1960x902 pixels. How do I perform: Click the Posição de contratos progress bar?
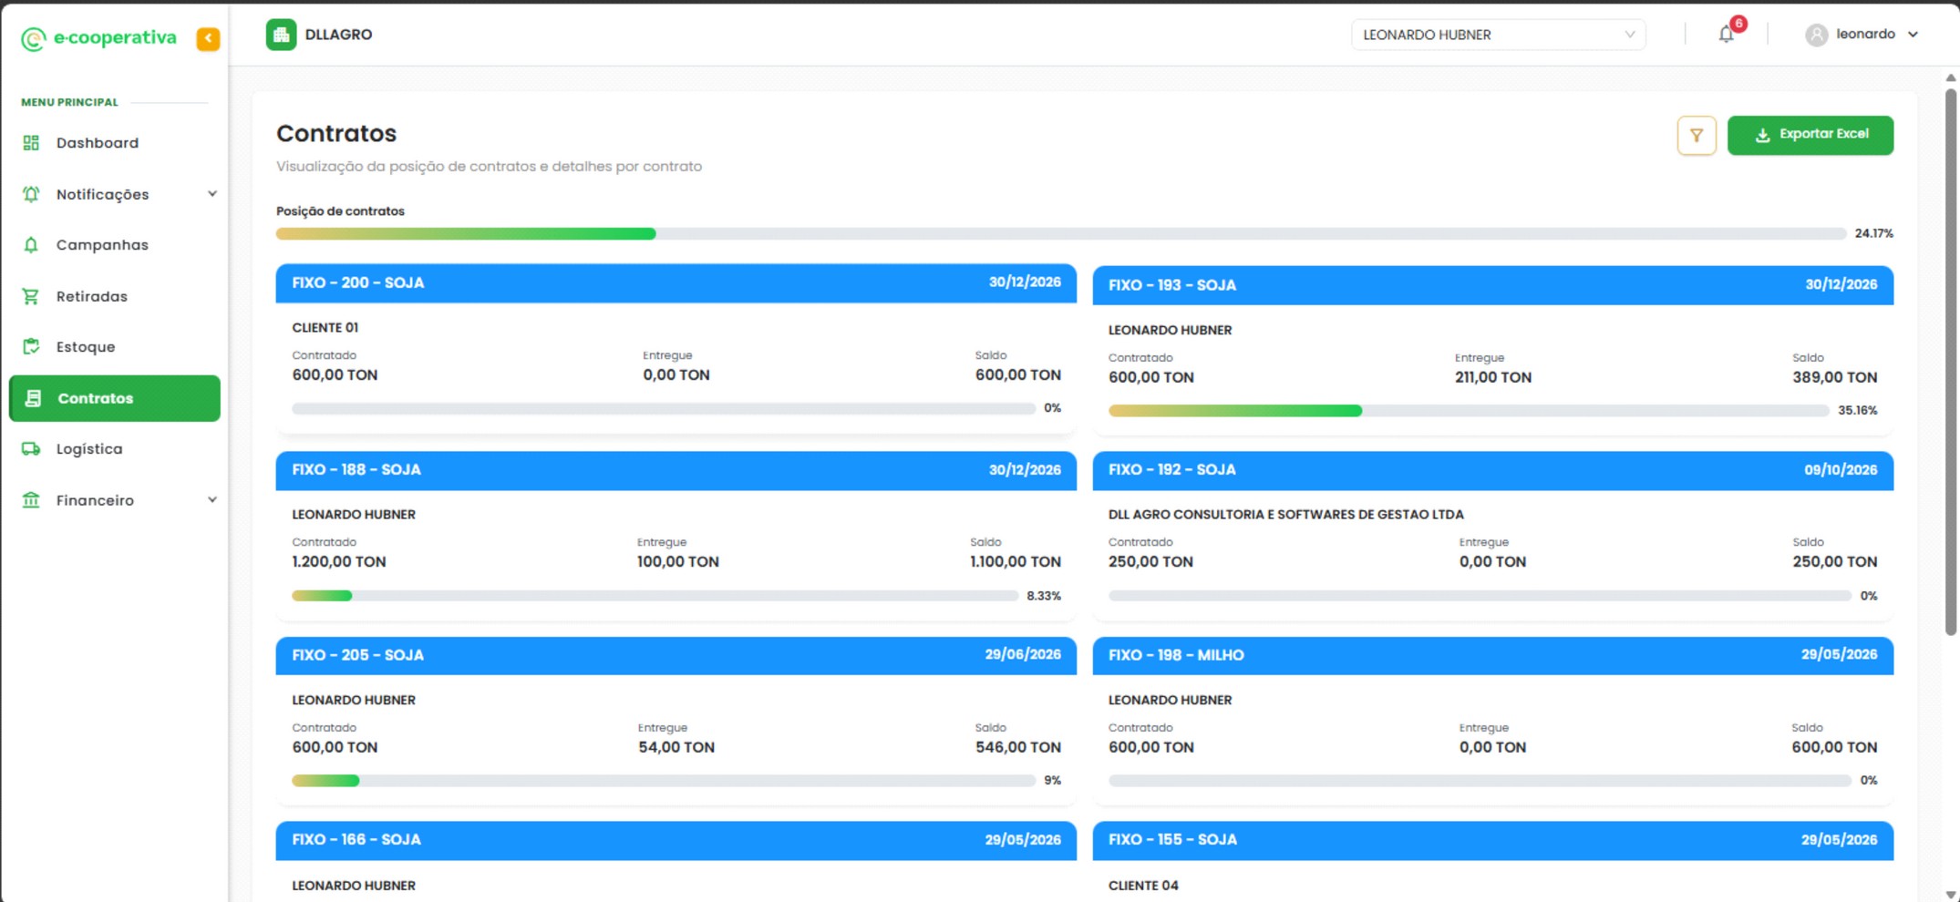click(x=1061, y=234)
